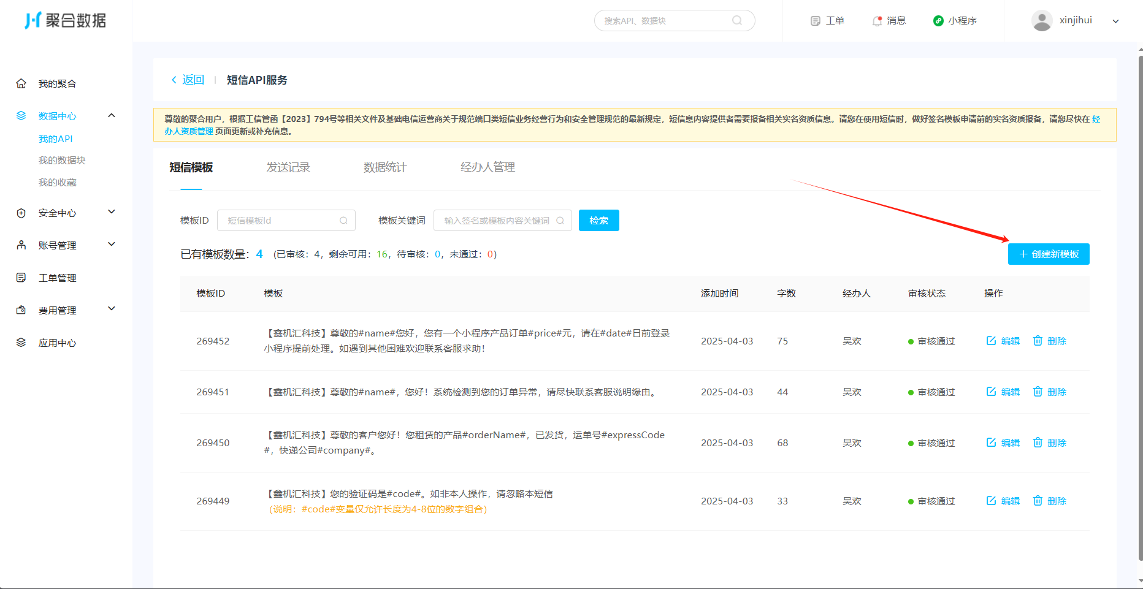
Task: Open 工单管理 in the sidebar
Action: coord(57,278)
